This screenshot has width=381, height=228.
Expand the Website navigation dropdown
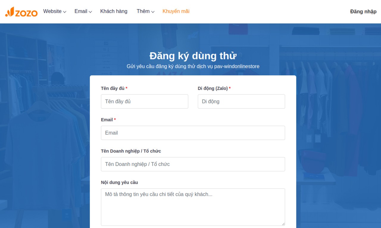(x=54, y=11)
